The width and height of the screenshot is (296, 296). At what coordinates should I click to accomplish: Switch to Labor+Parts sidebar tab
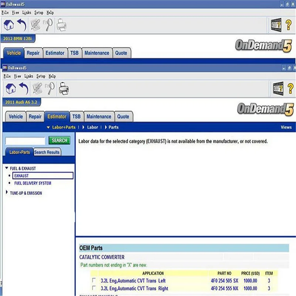(20, 152)
